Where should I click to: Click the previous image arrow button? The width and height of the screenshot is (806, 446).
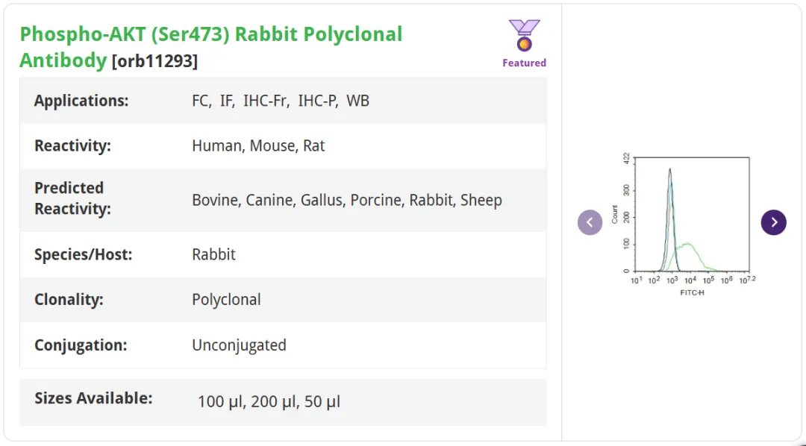[x=590, y=222]
